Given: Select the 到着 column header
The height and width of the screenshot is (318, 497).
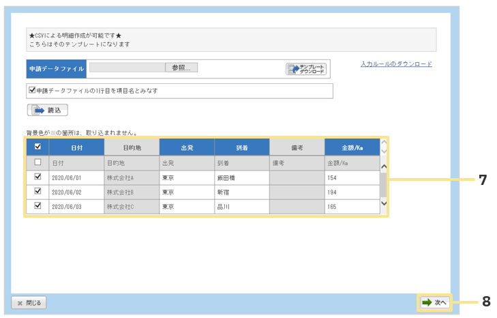Looking at the screenshot, I should (241, 147).
